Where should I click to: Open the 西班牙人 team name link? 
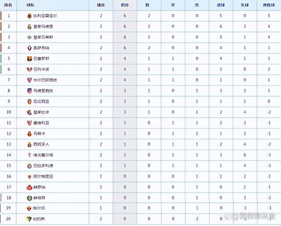click(x=41, y=144)
